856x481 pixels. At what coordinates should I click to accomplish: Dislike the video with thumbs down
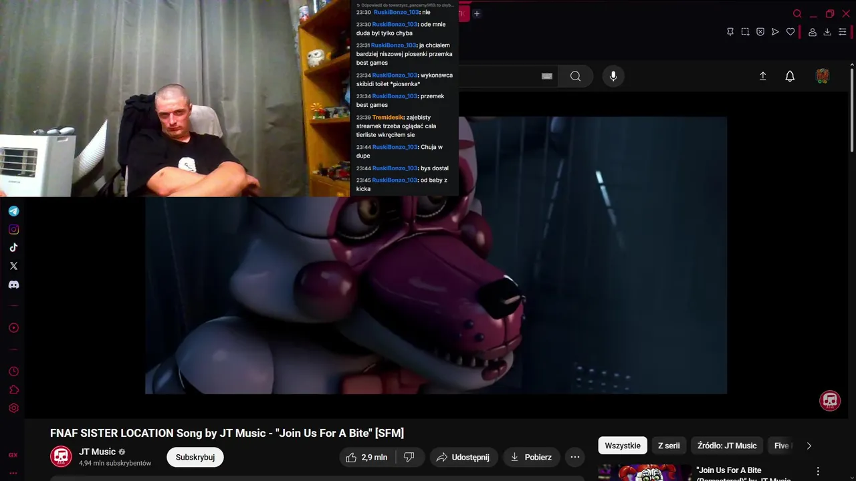(x=409, y=457)
